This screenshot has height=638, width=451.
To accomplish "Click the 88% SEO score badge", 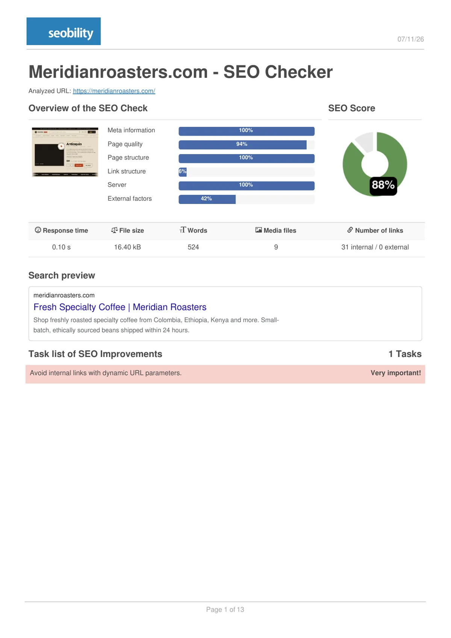I will [x=383, y=185].
